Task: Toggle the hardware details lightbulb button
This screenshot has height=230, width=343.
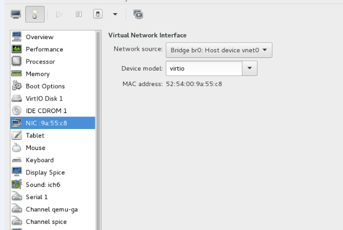Action: click(x=35, y=14)
